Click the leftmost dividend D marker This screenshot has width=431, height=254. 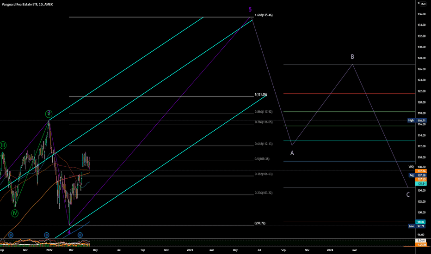point(11,235)
